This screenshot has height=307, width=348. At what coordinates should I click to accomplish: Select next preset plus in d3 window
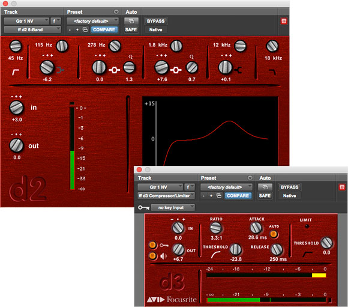click(x=211, y=196)
